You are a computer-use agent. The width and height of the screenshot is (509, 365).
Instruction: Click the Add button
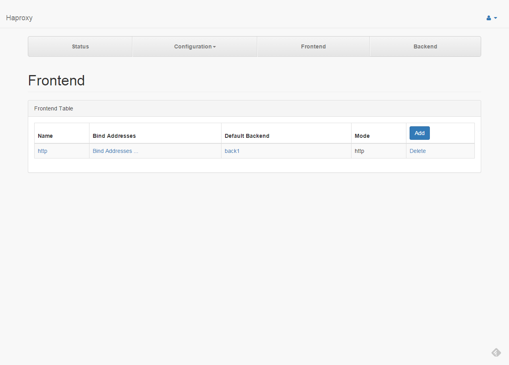click(x=420, y=133)
